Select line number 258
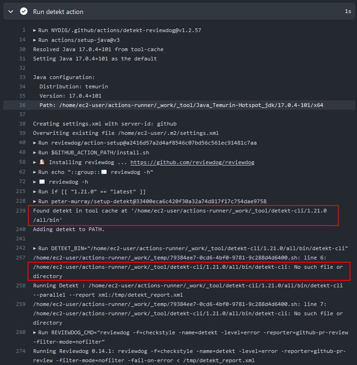 pos(21,285)
